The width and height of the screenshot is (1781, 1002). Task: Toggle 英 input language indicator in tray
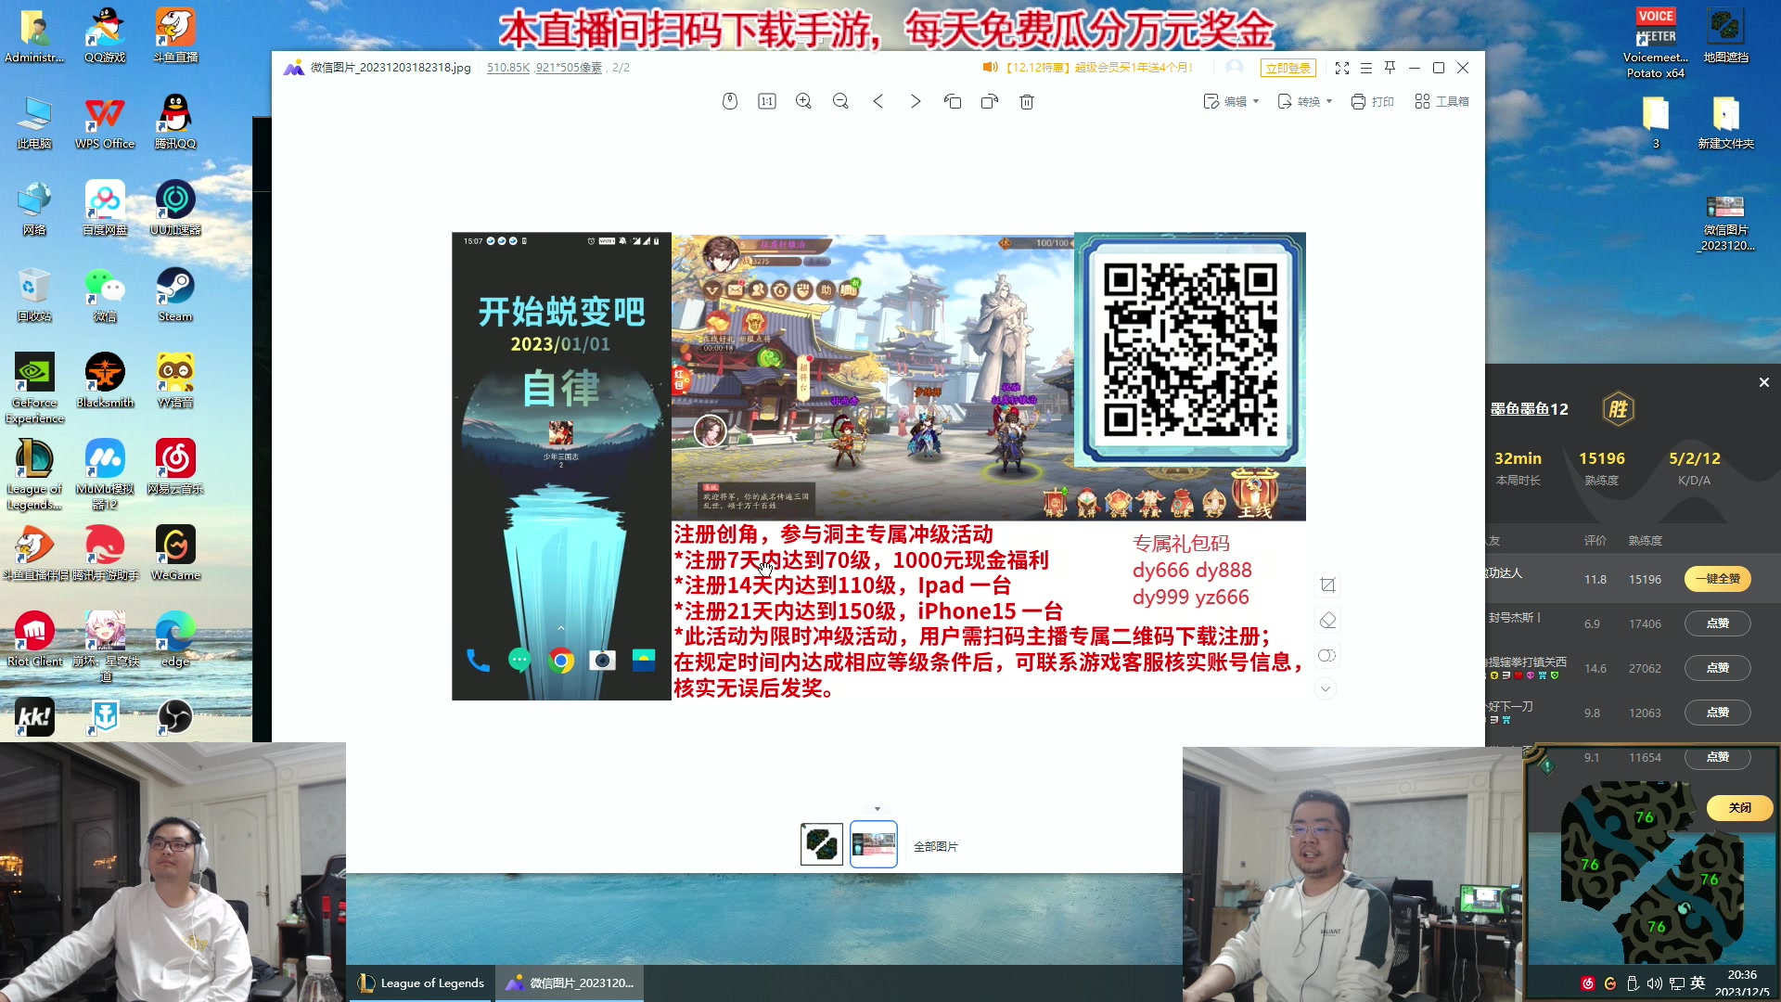[1698, 983]
